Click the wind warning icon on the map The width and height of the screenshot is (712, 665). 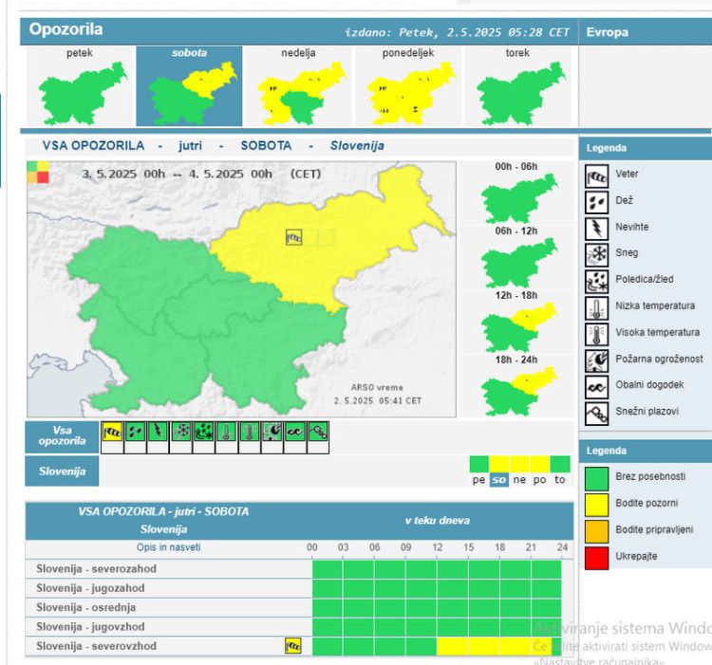click(x=293, y=237)
